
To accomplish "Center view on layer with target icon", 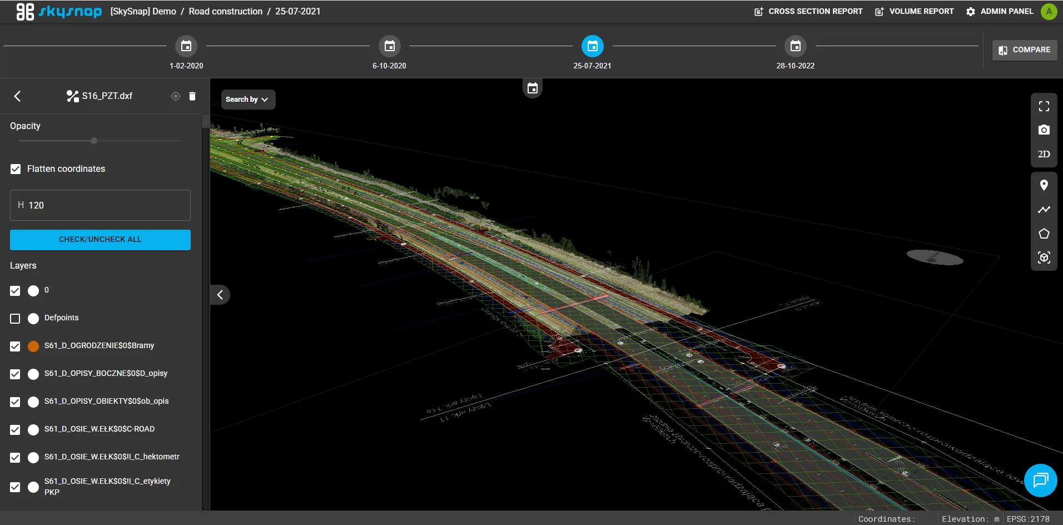I will [x=176, y=96].
